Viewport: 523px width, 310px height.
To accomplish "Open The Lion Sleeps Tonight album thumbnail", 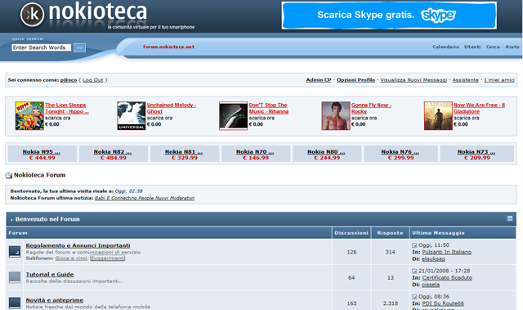I will tap(29, 116).
